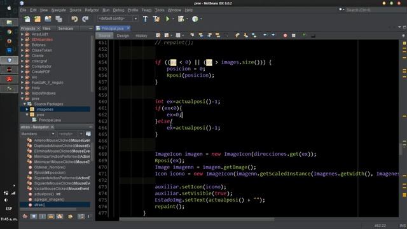Undo the last edit
Screen dimensions: 407x229
click(x=74, y=18)
